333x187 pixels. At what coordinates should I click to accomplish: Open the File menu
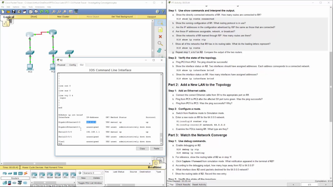(x=2, y=7)
